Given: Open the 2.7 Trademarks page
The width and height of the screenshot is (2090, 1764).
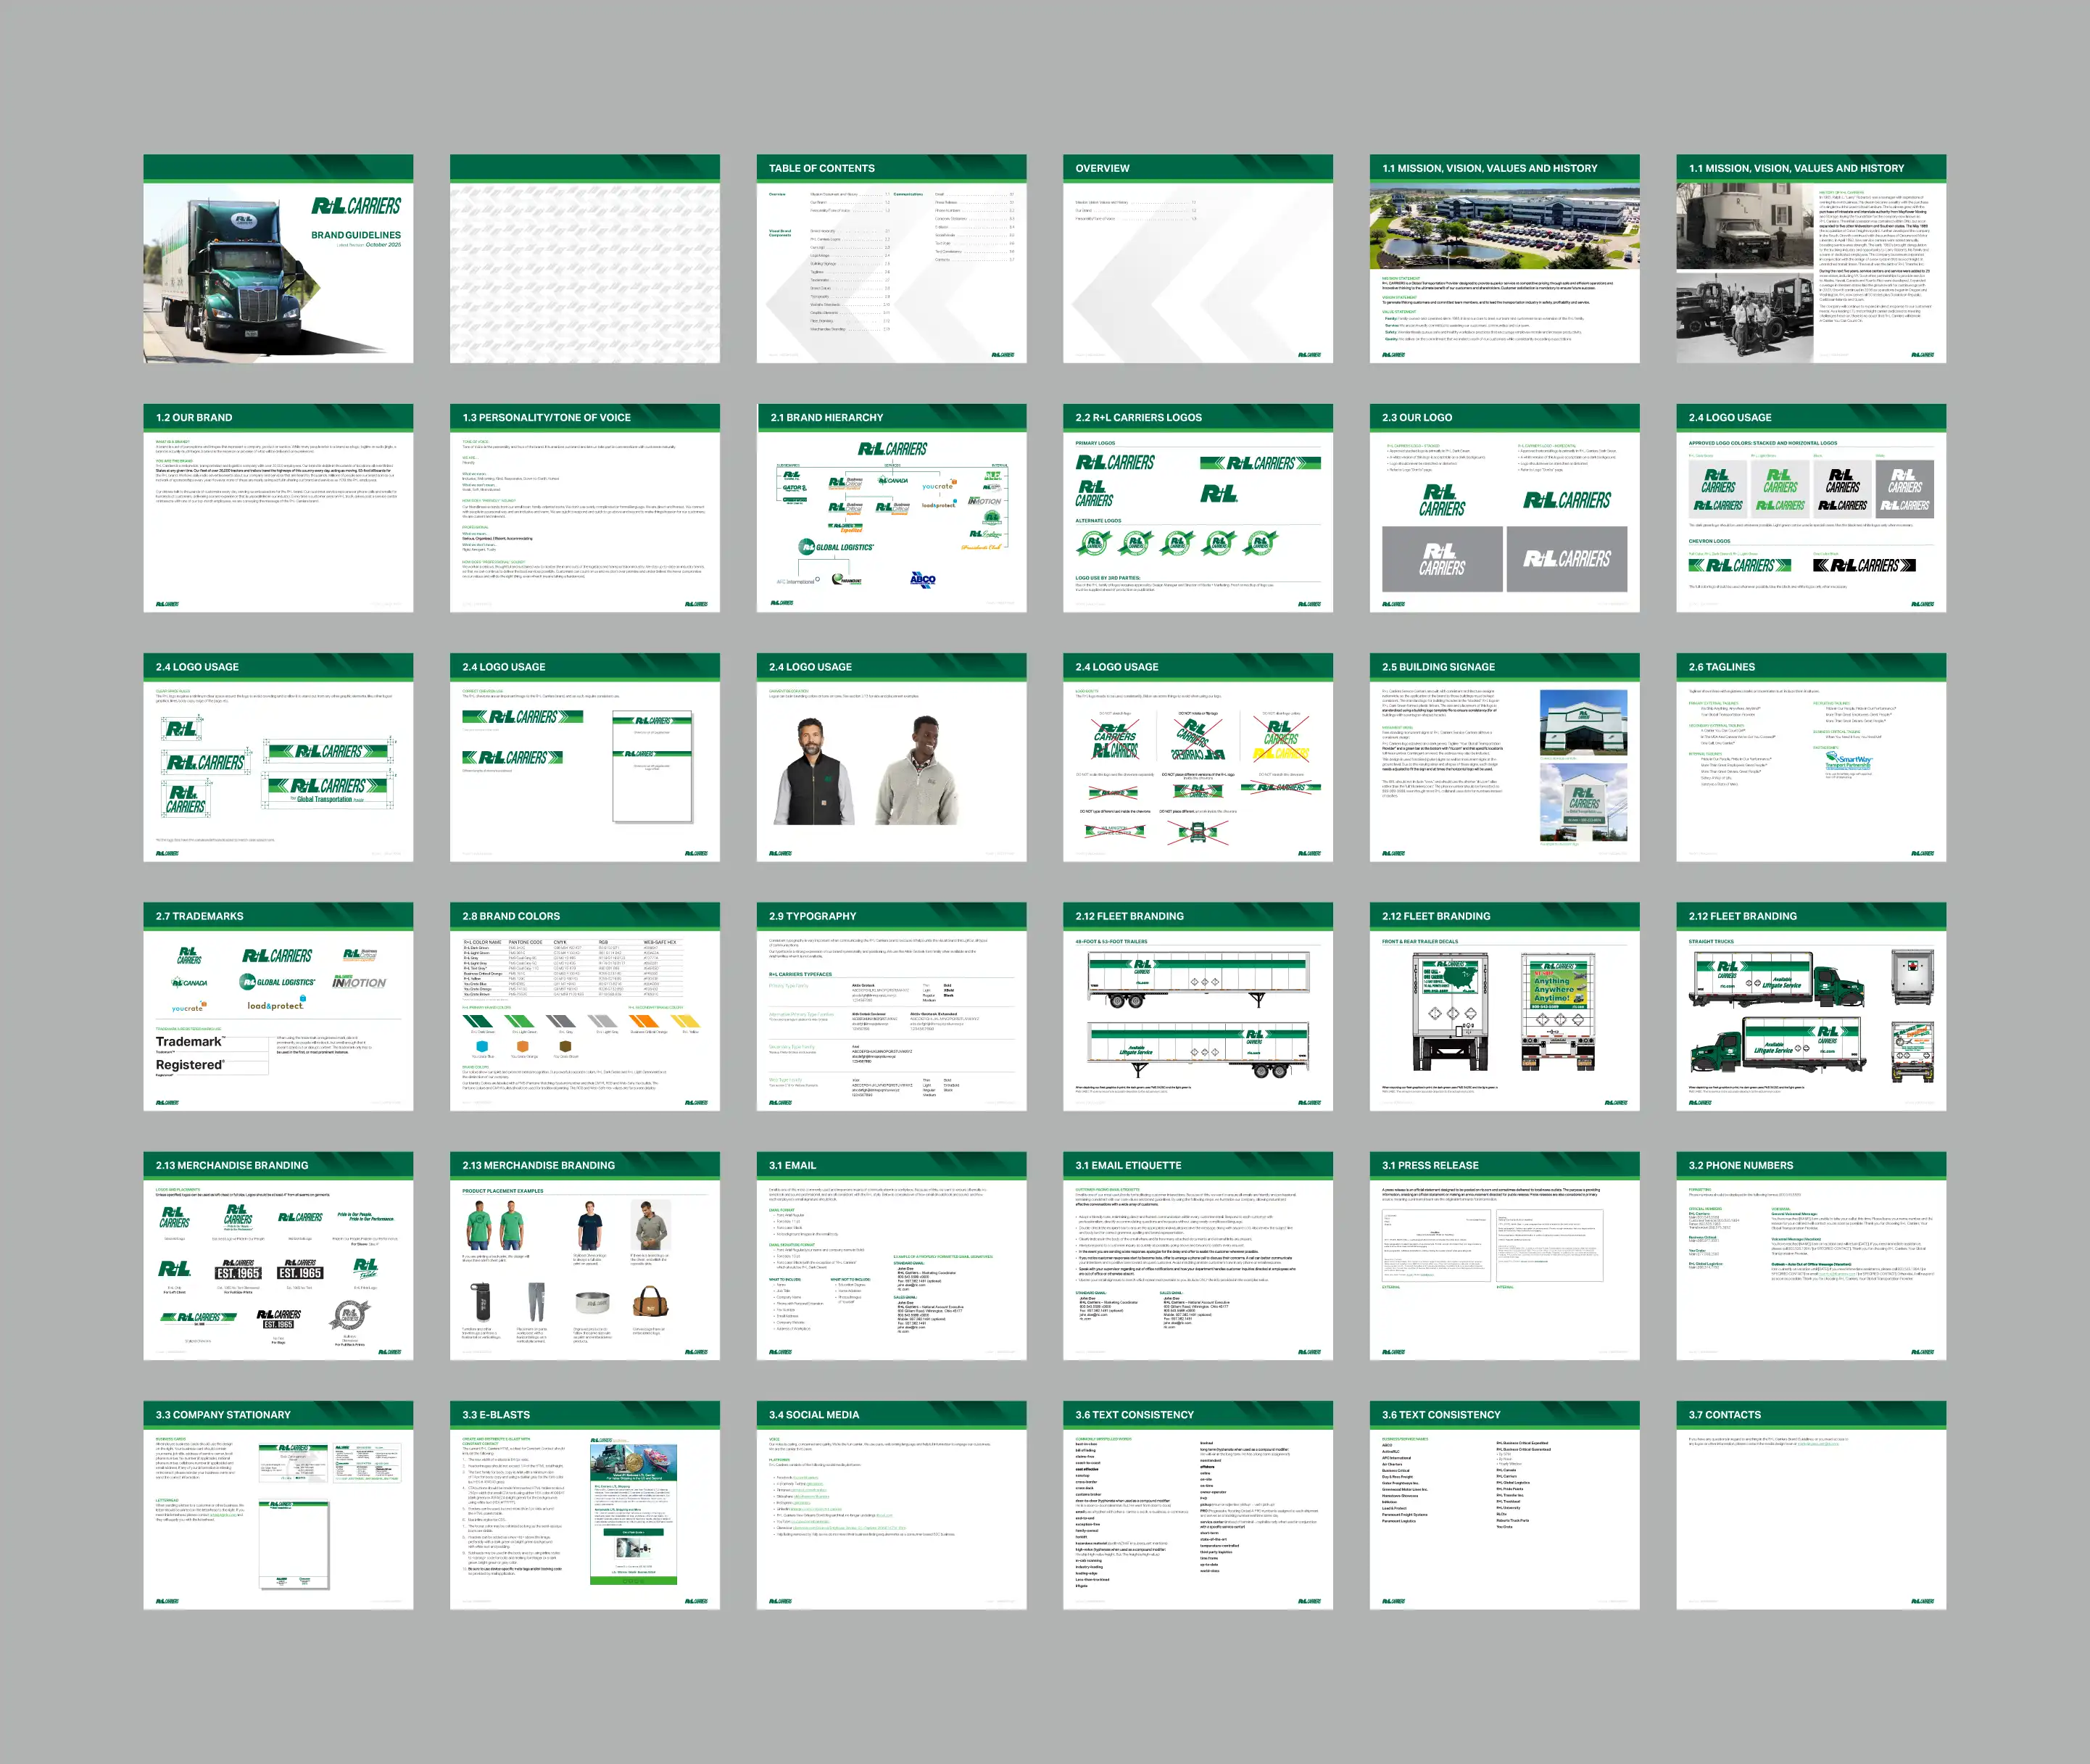Looking at the screenshot, I should click(278, 1006).
